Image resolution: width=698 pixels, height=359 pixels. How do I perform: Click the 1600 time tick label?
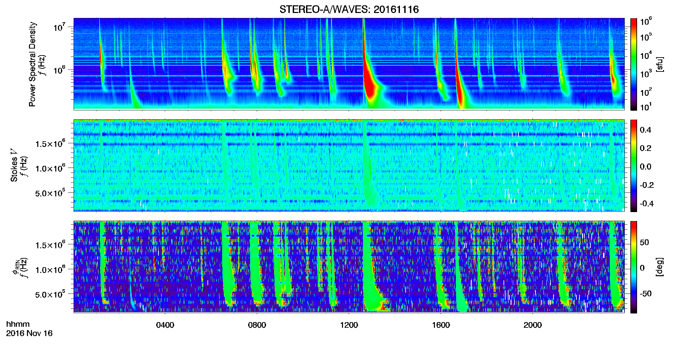click(441, 325)
